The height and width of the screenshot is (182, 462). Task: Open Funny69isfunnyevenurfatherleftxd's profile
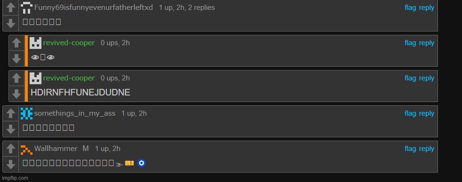(x=93, y=8)
